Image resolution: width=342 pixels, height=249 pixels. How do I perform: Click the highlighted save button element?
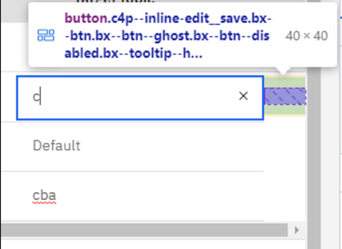click(x=285, y=96)
